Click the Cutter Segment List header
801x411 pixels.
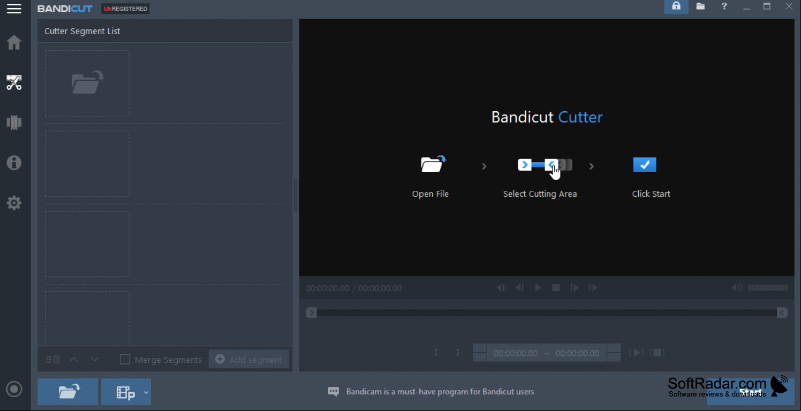(82, 31)
